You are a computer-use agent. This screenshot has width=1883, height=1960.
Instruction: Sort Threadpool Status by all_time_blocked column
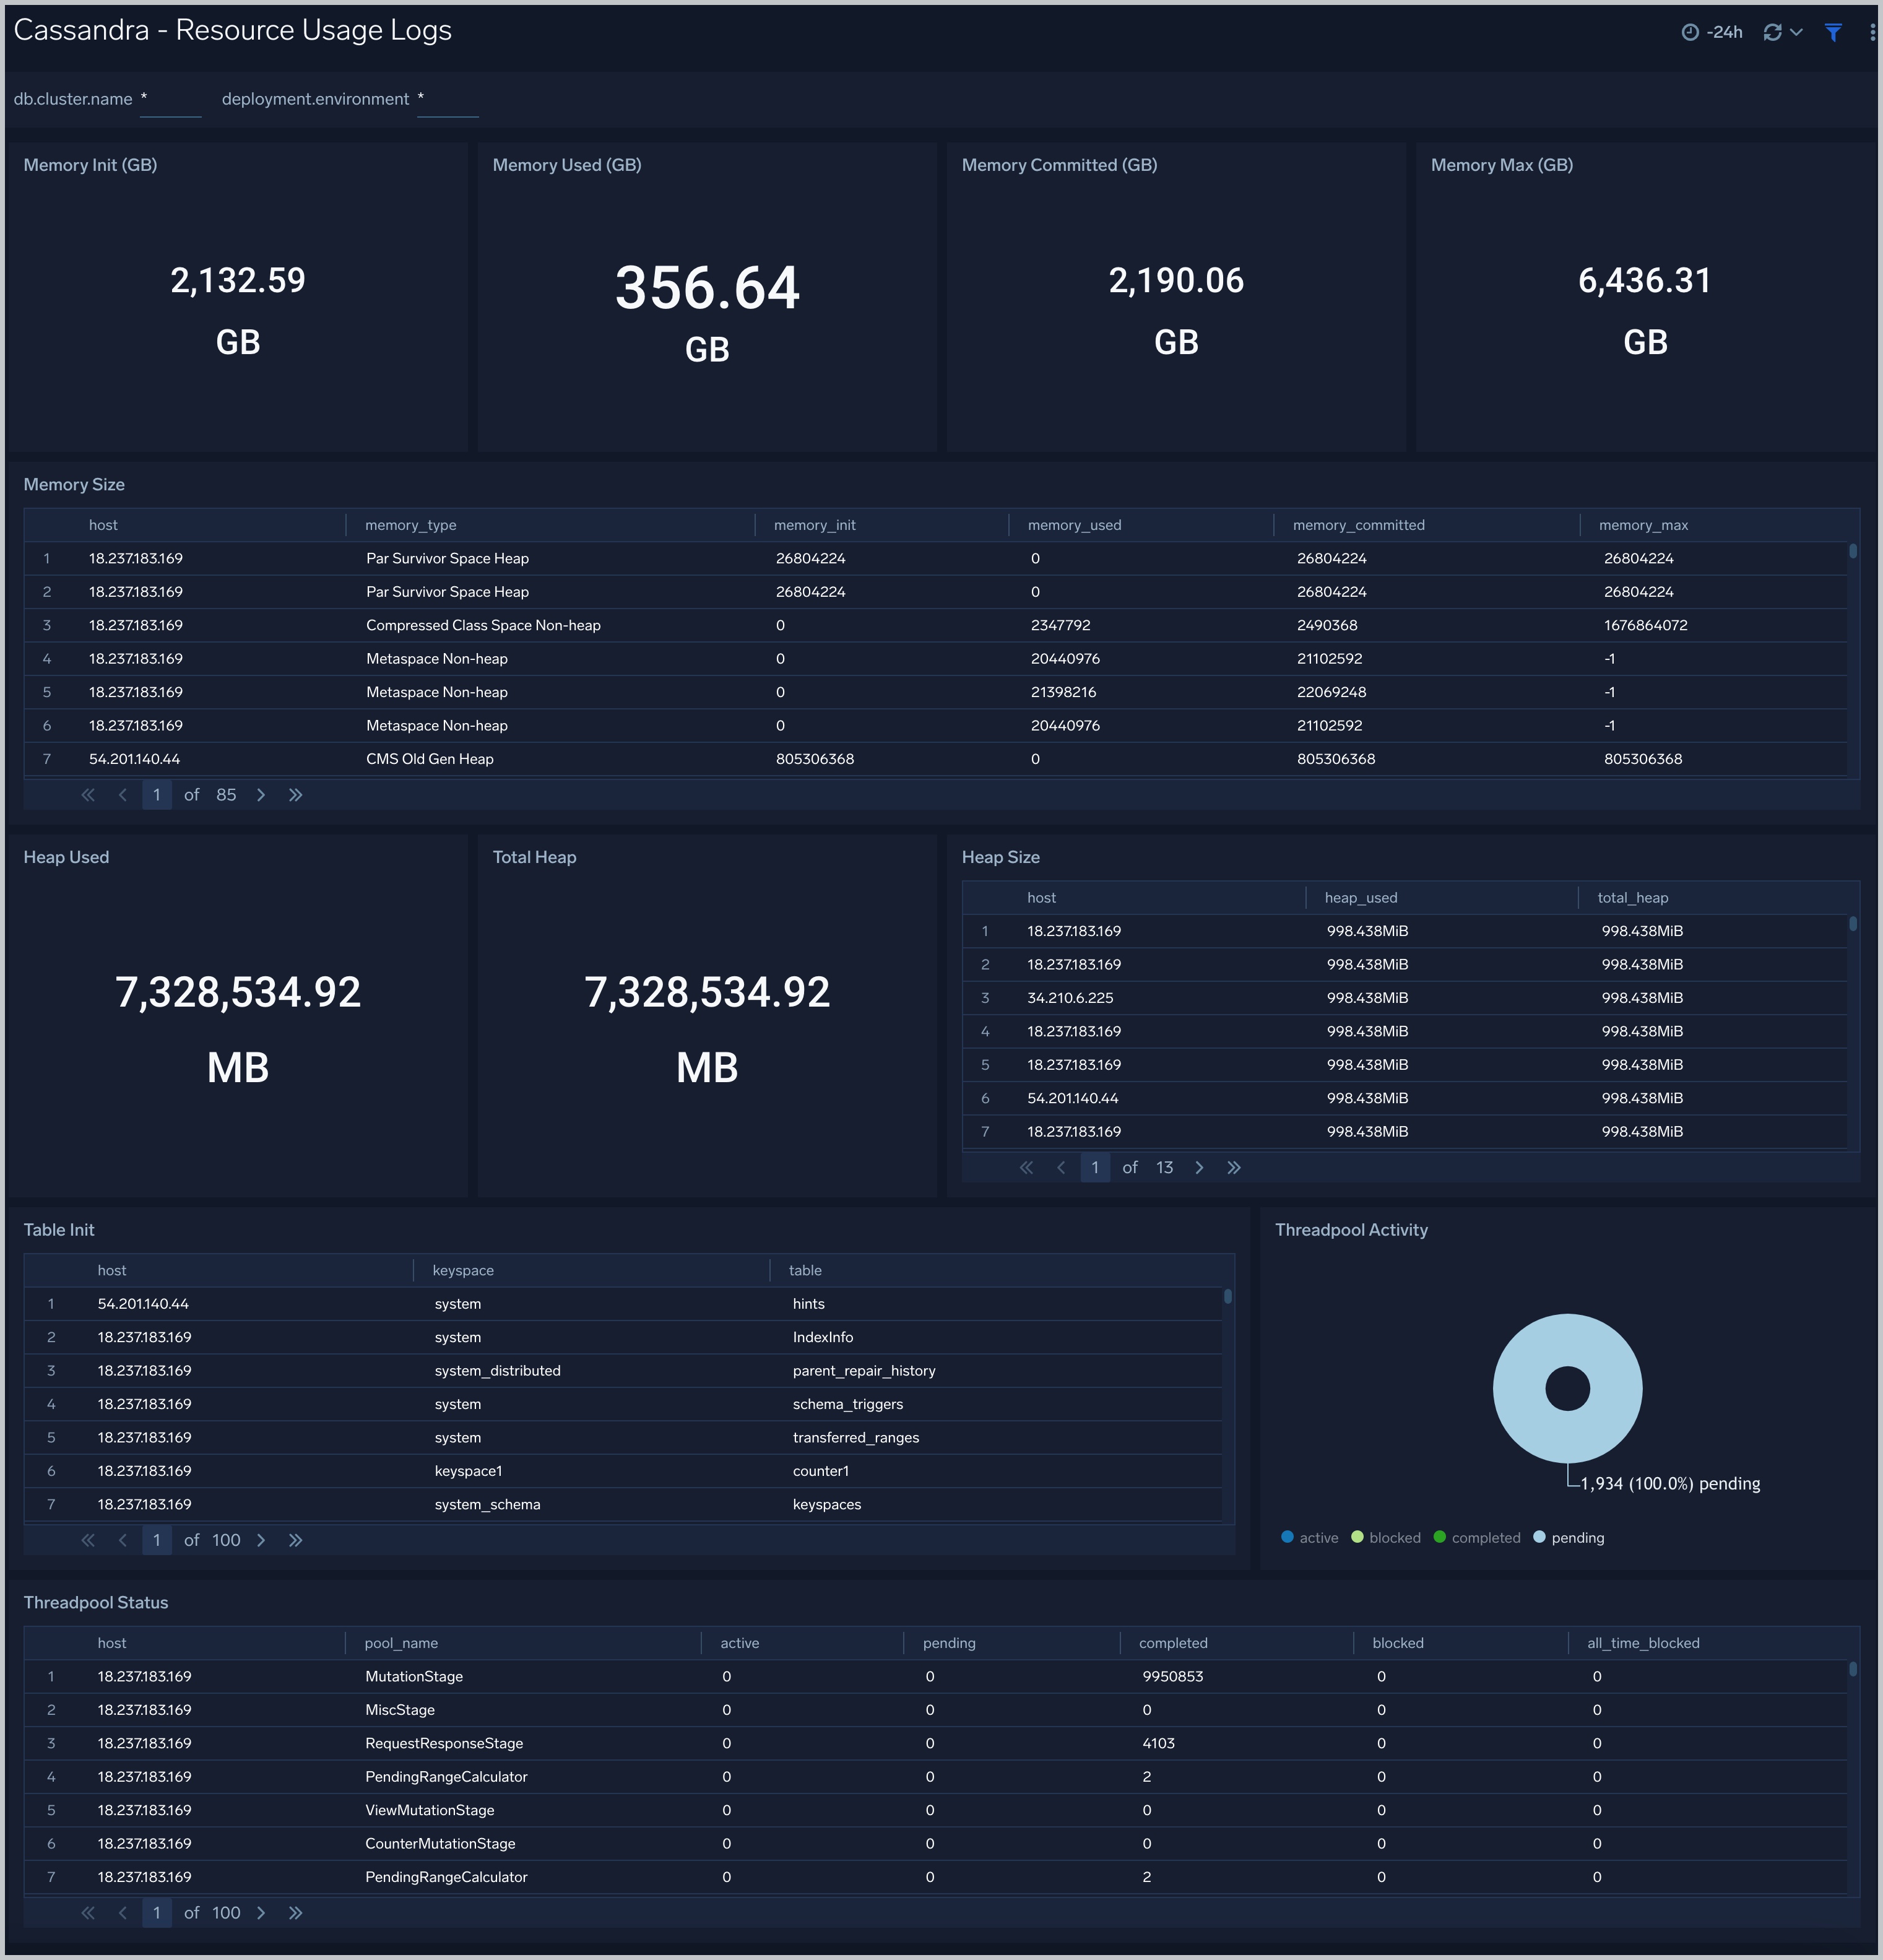coord(1643,1643)
